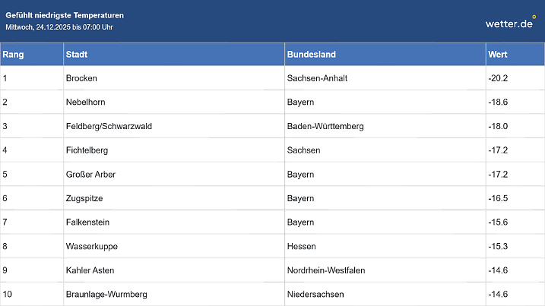This screenshot has height=306, width=545.
Task: Click the Brocken city cell
Action: pos(81,78)
